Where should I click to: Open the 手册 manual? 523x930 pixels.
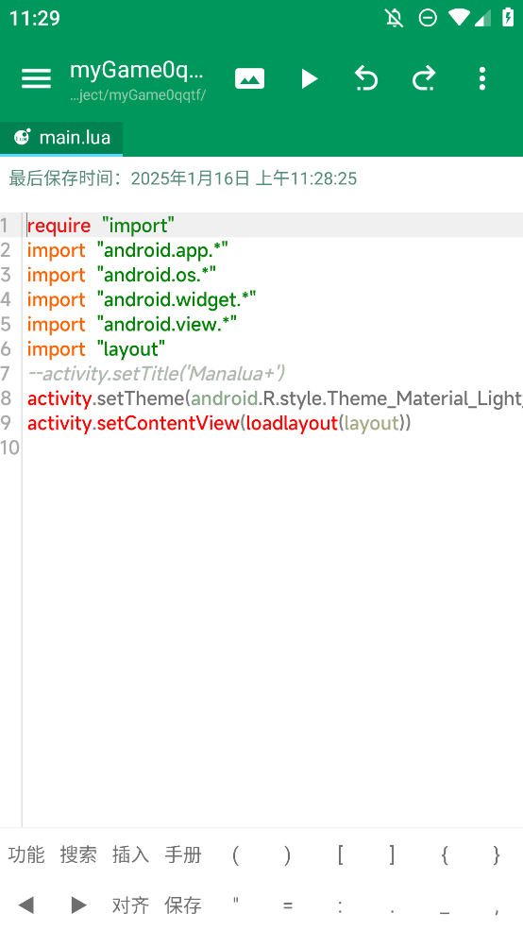[x=182, y=854]
